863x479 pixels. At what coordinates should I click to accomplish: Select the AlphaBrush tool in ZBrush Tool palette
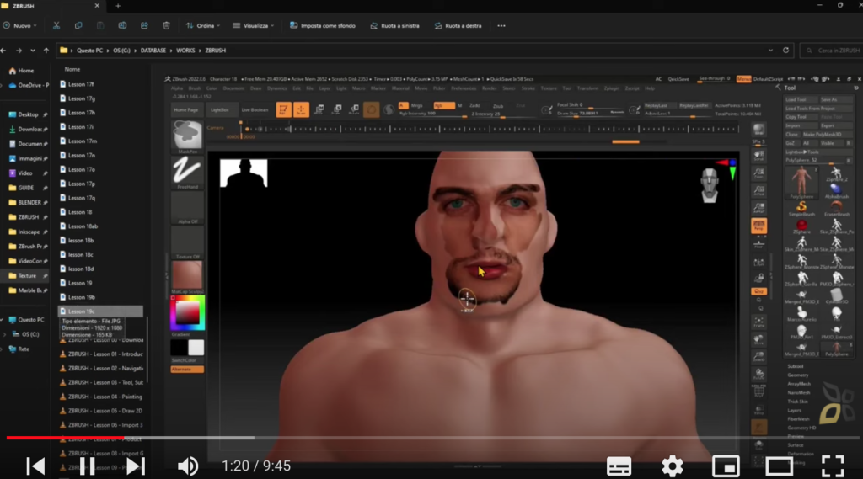click(837, 190)
